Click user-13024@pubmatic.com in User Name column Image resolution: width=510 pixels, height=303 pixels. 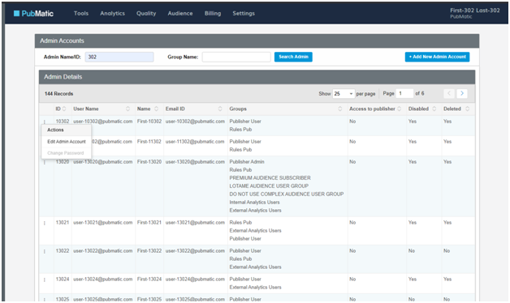tap(103, 279)
